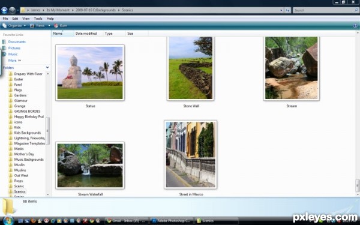The width and height of the screenshot is (360, 225).
Task: Open the View menu
Action: point(26,19)
